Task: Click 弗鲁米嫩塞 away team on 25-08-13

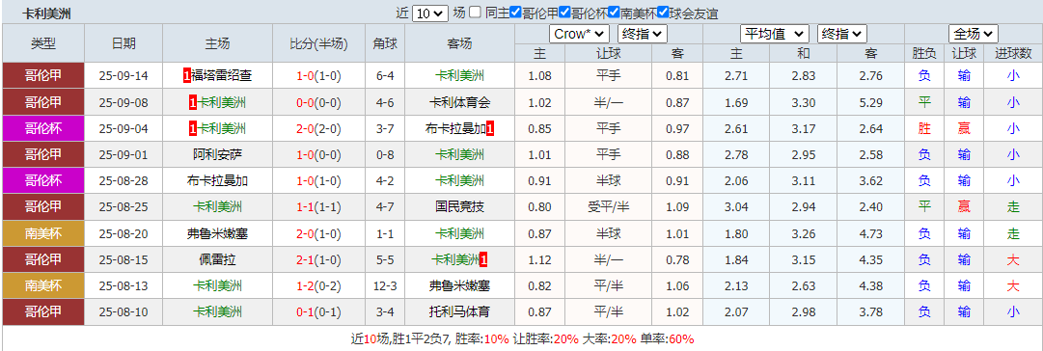Action: pyautogui.click(x=459, y=285)
